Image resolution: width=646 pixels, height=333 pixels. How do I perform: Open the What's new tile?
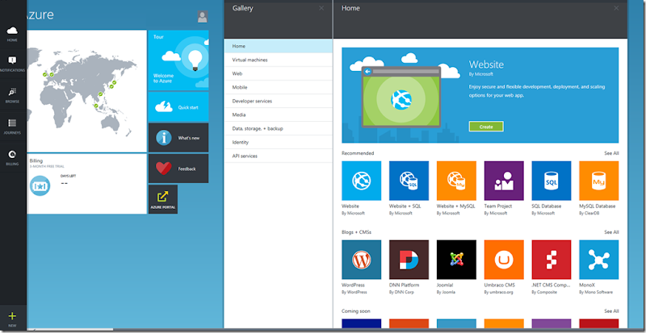click(x=178, y=138)
